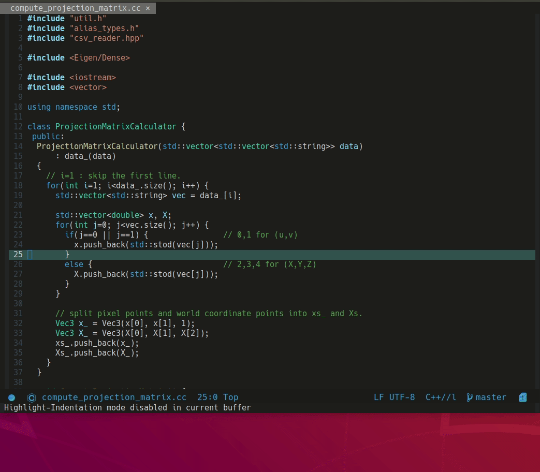The image size is (540, 472).
Task: Click the cursor box on line 25
Action: coord(30,255)
